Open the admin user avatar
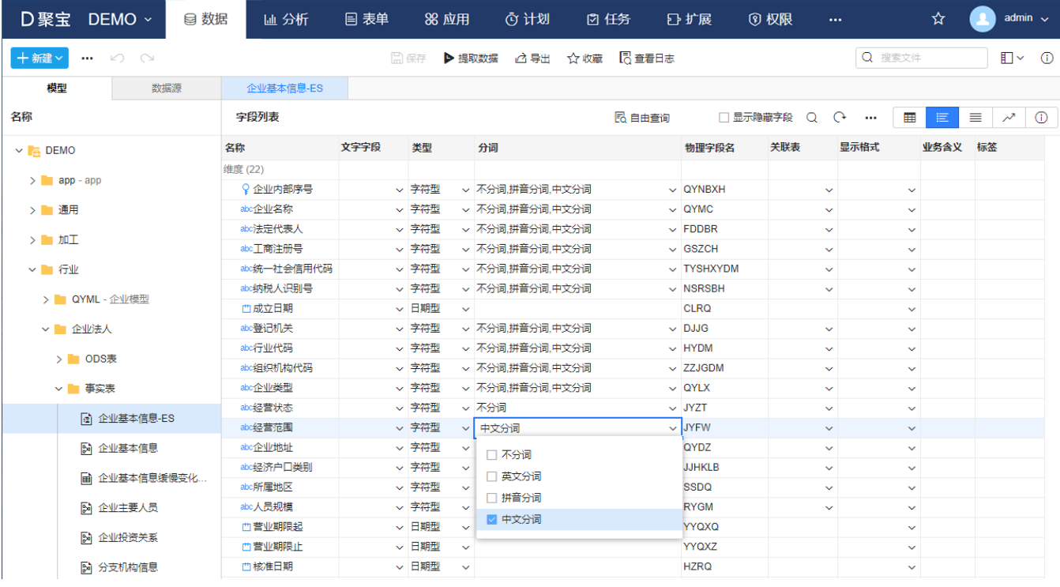 (983, 19)
